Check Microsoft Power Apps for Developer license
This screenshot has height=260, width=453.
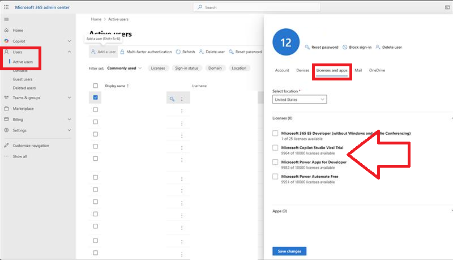point(275,162)
